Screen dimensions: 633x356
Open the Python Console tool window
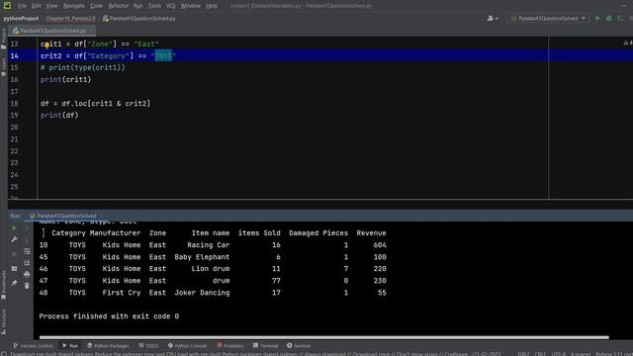pos(187,346)
